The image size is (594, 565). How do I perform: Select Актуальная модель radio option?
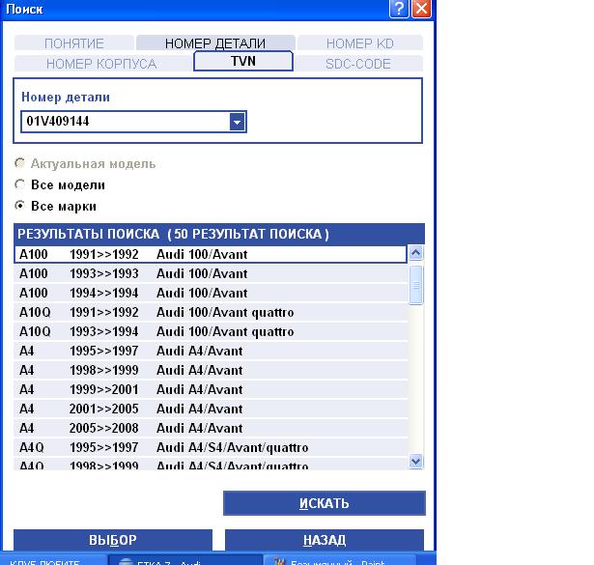20,163
